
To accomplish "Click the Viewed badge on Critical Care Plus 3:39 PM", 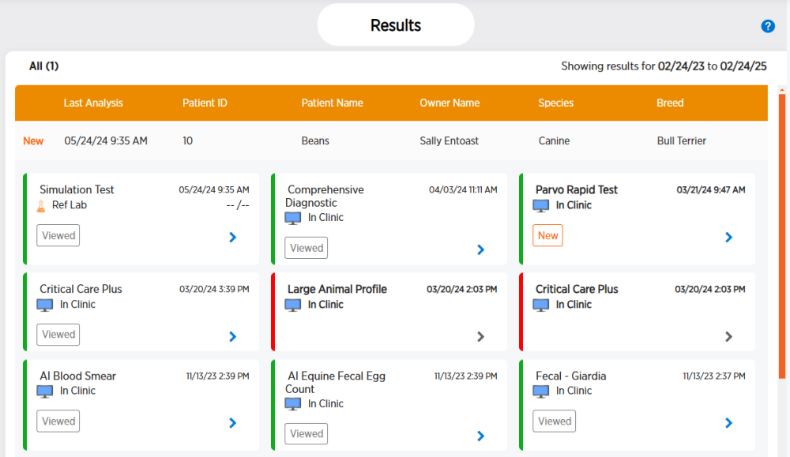I will click(x=58, y=335).
